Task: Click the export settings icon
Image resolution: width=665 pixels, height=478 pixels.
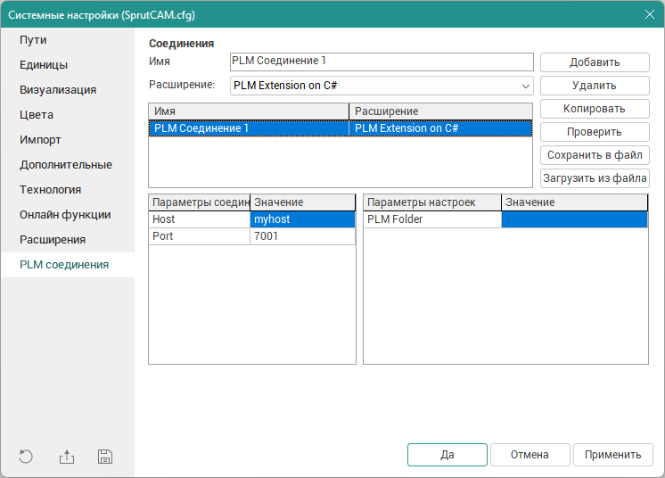Action: pos(67,457)
